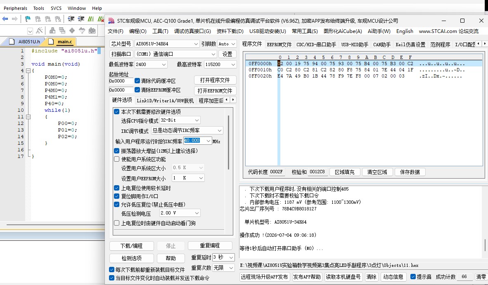Click the 校验和 0012C8 field

[x=317, y=172]
